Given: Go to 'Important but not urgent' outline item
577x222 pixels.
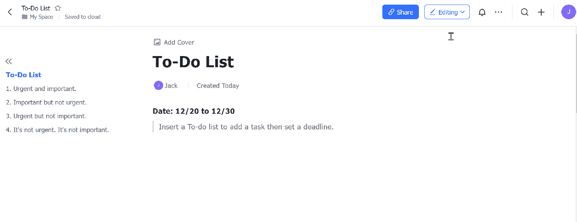Looking at the screenshot, I should pos(46,103).
